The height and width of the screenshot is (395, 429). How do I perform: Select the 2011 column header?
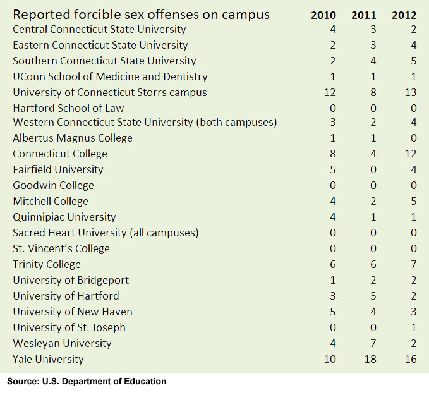coord(363,15)
